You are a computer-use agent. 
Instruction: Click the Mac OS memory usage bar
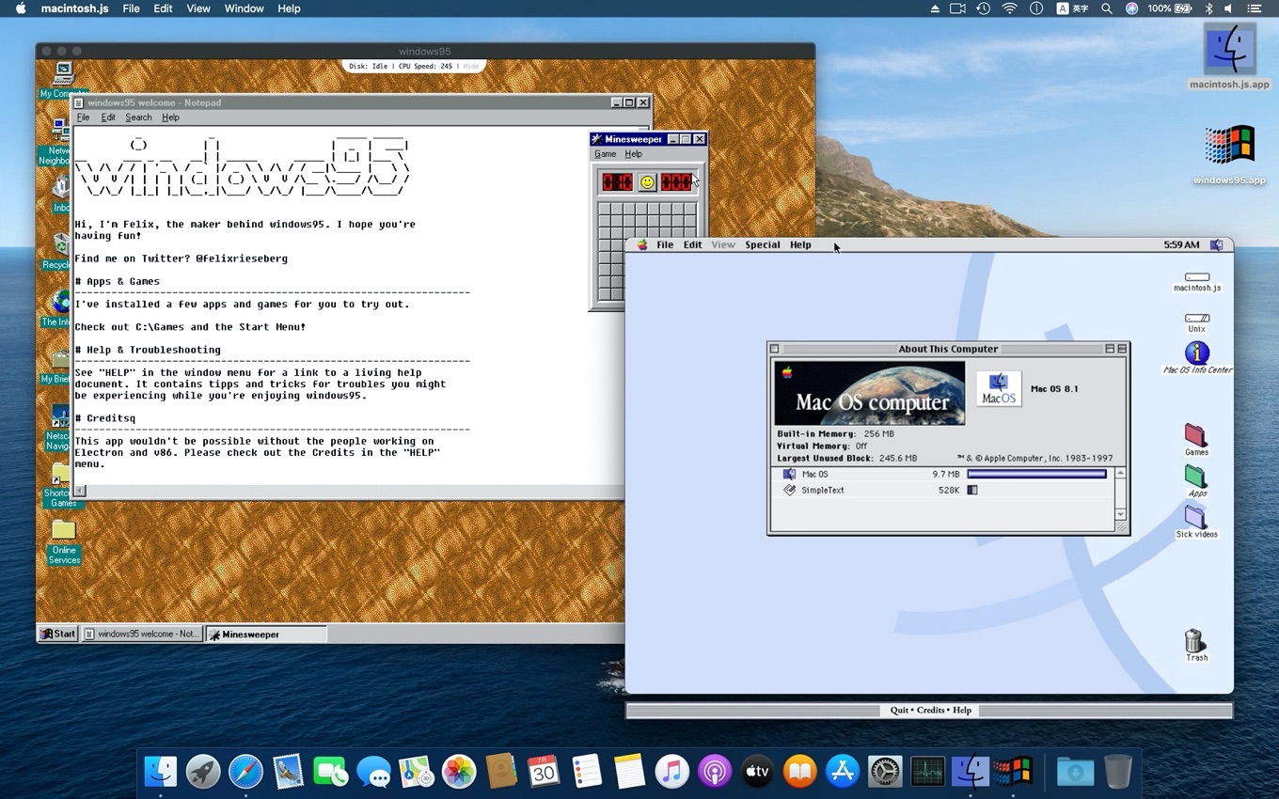pyautogui.click(x=1034, y=474)
